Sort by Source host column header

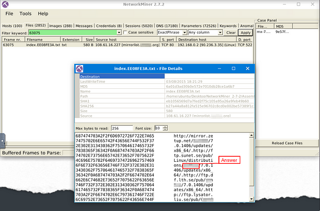127,40
